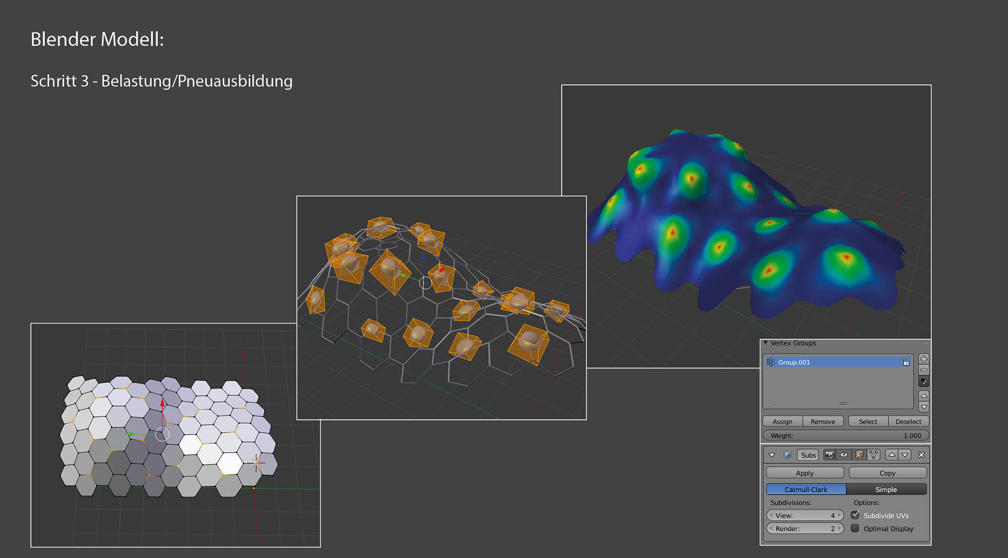This screenshot has width=1008, height=558.
Task: Move Subsurf modifier down in stack
Action: [905, 455]
